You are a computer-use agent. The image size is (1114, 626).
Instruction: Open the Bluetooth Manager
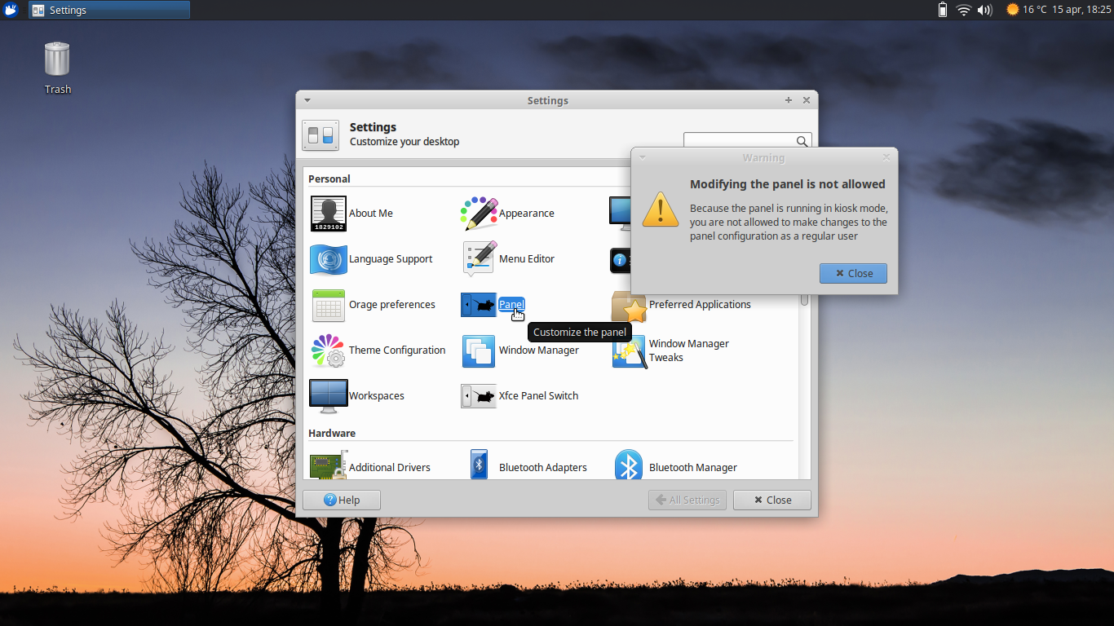[692, 466]
